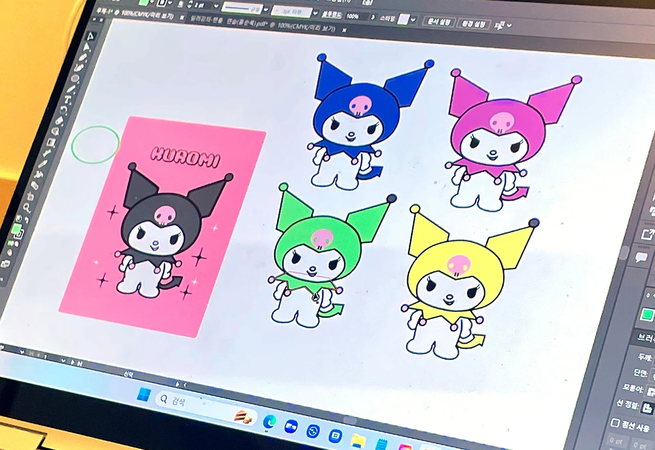Click the green Fill box in toolbar

click(x=16, y=228)
